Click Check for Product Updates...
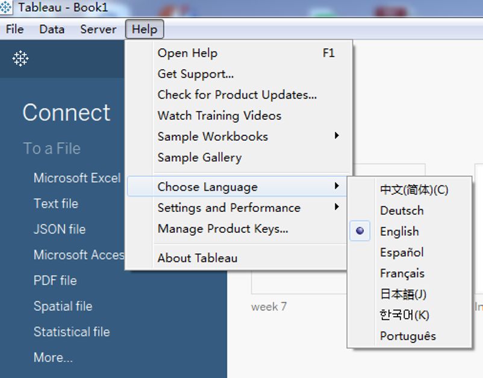Viewport: 483px width, 378px height. click(238, 95)
